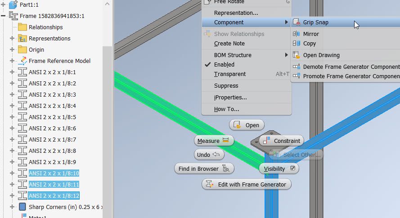
Task: Click the Copy component icon
Action: point(297,43)
